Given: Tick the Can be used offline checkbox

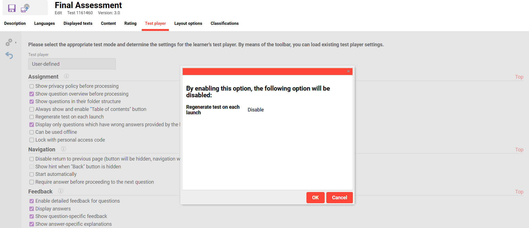Looking at the screenshot, I should pyautogui.click(x=32, y=132).
